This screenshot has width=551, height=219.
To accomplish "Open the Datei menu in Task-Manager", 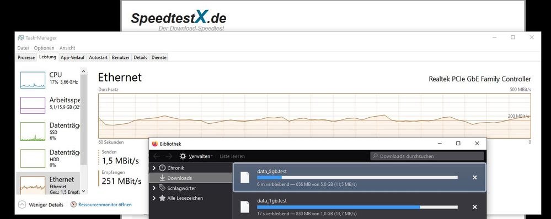I will point(23,48).
